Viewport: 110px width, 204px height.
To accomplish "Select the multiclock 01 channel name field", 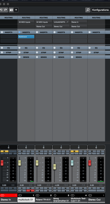I will point(26,200).
